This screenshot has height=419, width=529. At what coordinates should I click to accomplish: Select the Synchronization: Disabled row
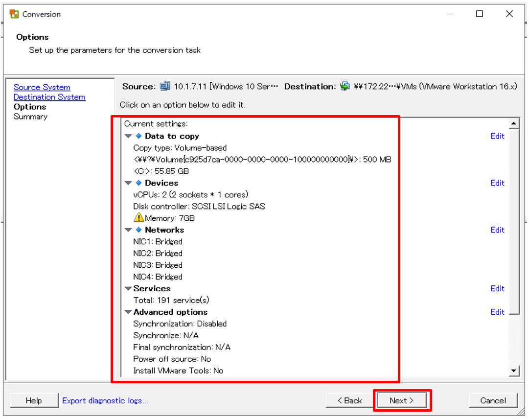point(180,324)
